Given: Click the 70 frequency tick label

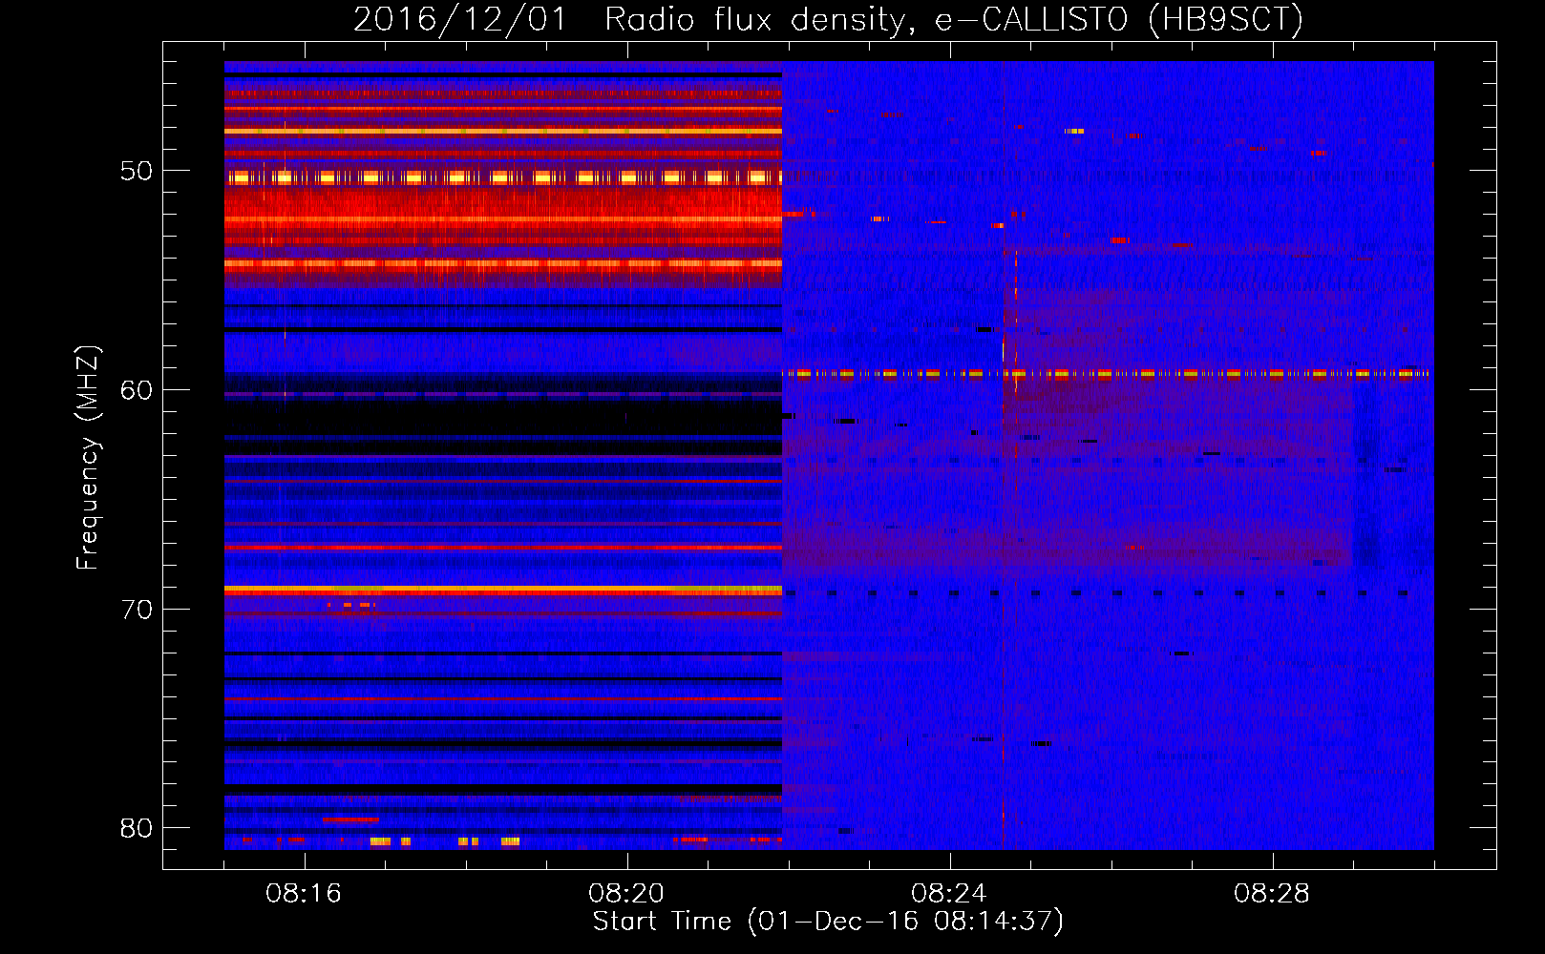Looking at the screenshot, I should 137,610.
